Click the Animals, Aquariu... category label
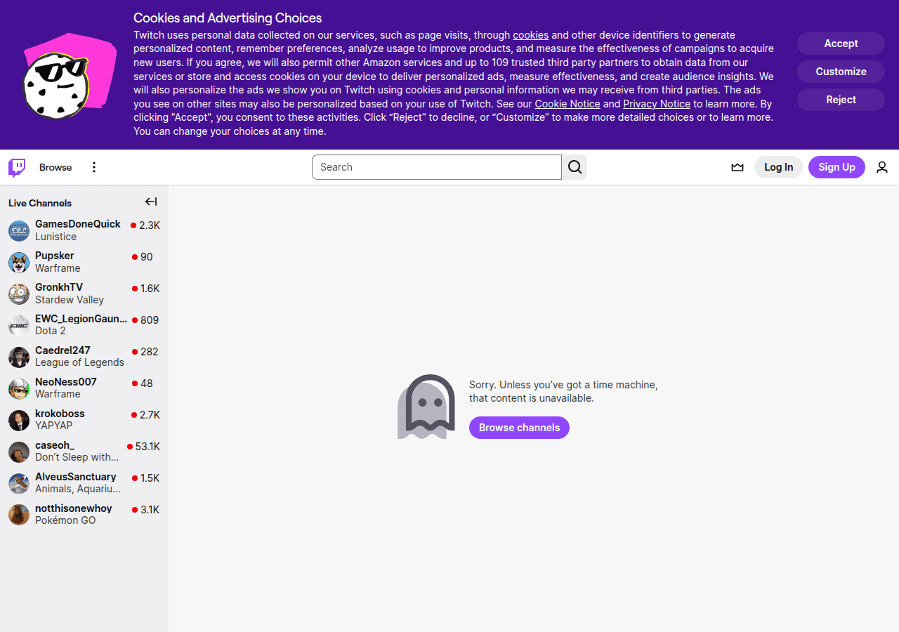 pyautogui.click(x=78, y=489)
